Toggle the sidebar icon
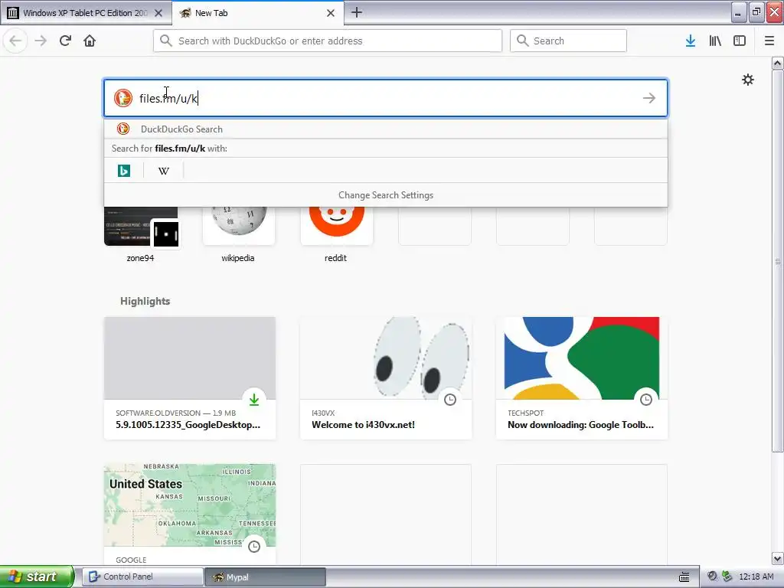 (740, 41)
